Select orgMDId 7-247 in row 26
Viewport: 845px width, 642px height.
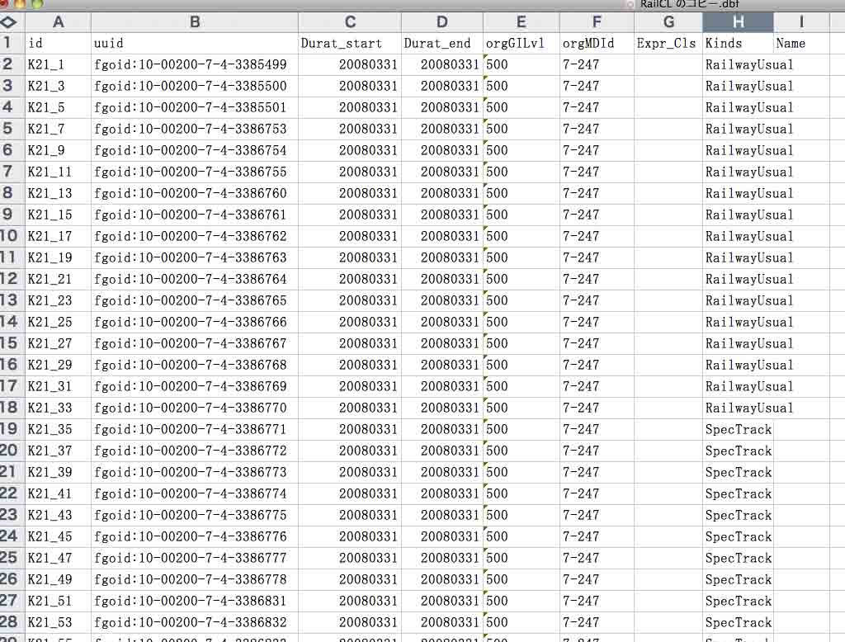[597, 579]
